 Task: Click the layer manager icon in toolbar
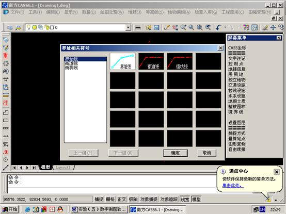click(x=10, y=28)
